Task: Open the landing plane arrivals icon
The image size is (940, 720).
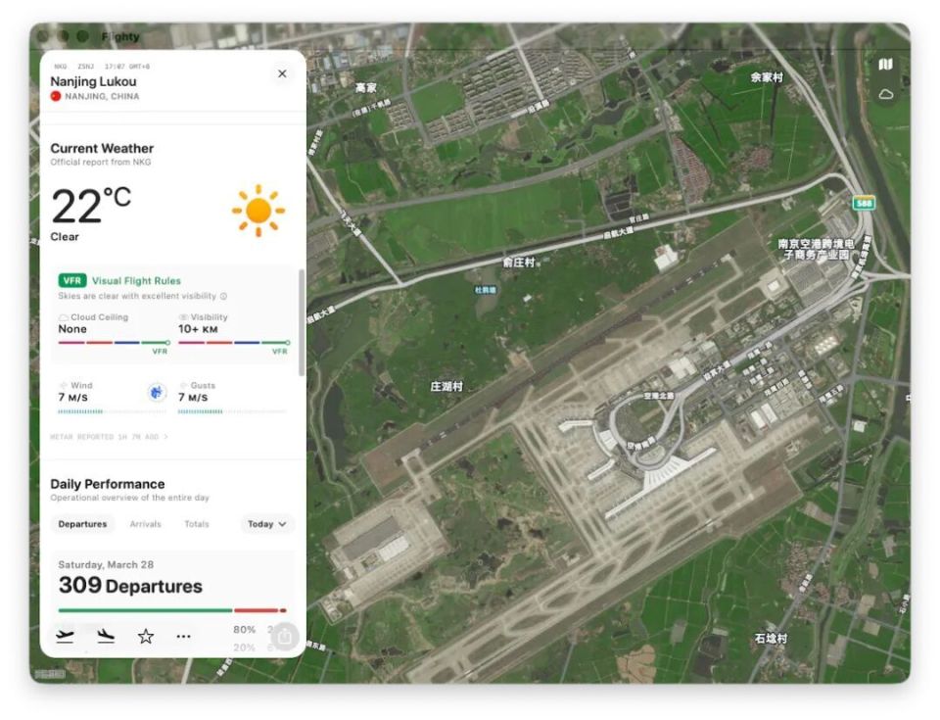Action: [106, 636]
